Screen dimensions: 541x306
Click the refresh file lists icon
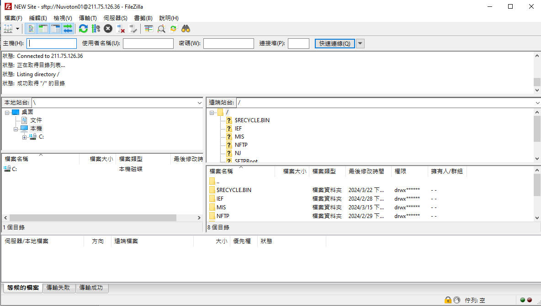pyautogui.click(x=83, y=29)
